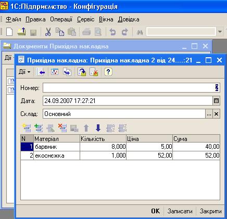227x219 pixels.
Task: Click price 5,00 in the барвник row
Action: click(149, 147)
